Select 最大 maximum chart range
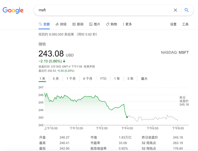Viewport: 198px width, 151px height. click(x=144, y=78)
